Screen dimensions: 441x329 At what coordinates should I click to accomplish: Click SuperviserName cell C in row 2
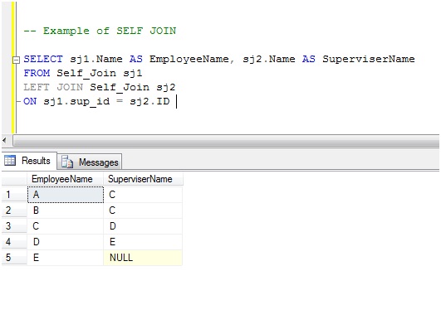click(x=143, y=210)
